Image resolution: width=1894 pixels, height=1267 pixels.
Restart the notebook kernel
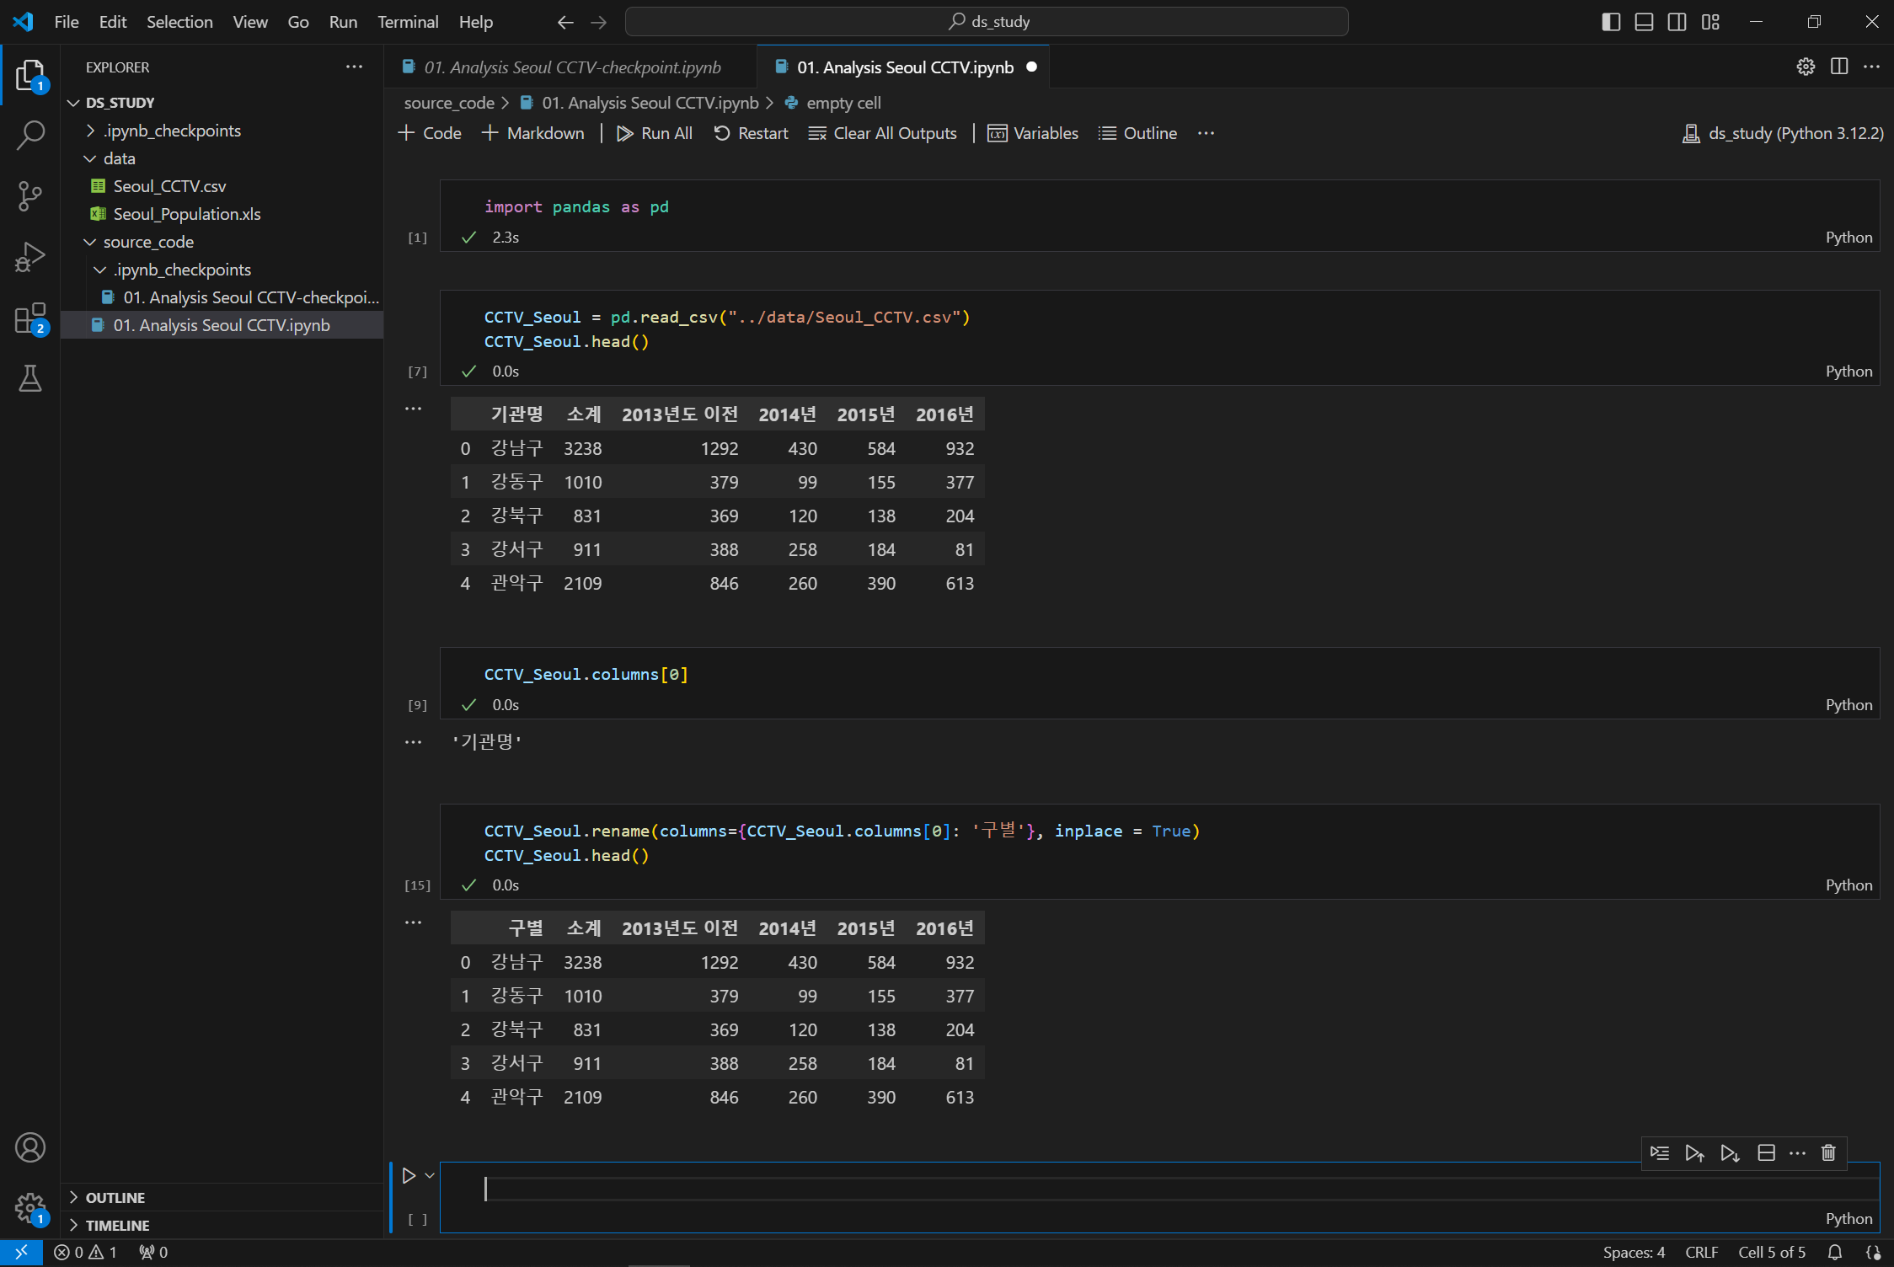(x=751, y=133)
